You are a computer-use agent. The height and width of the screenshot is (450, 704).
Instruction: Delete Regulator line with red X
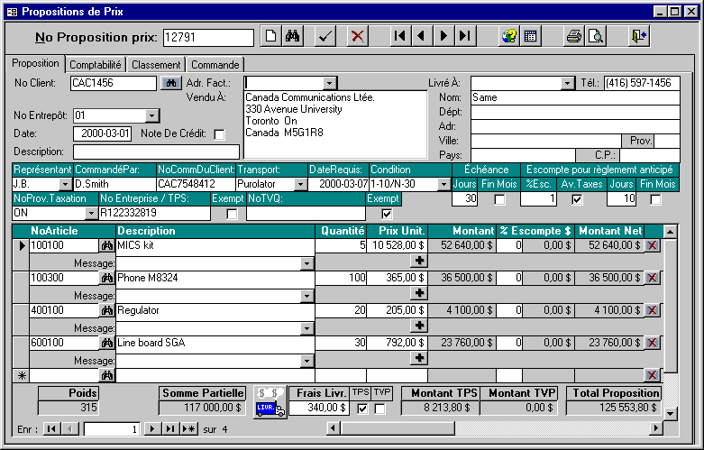(x=653, y=310)
